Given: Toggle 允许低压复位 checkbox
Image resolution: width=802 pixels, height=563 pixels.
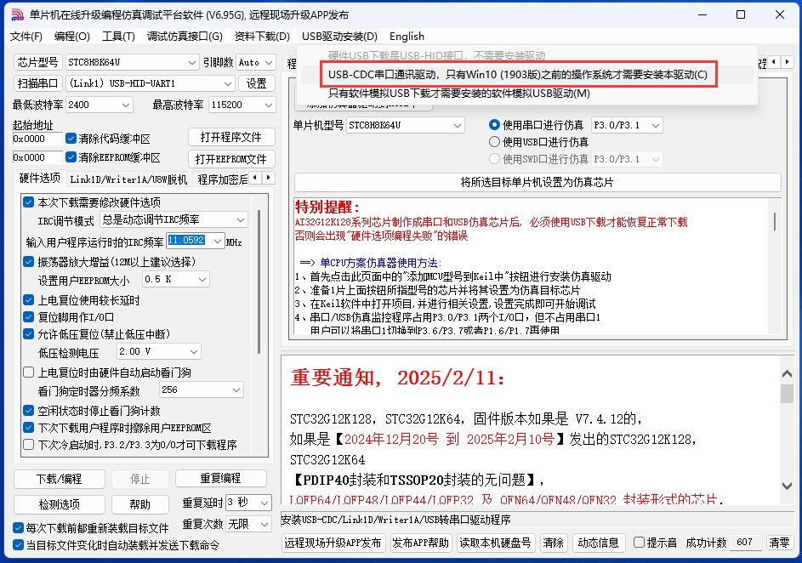Looking at the screenshot, I should pos(29,334).
